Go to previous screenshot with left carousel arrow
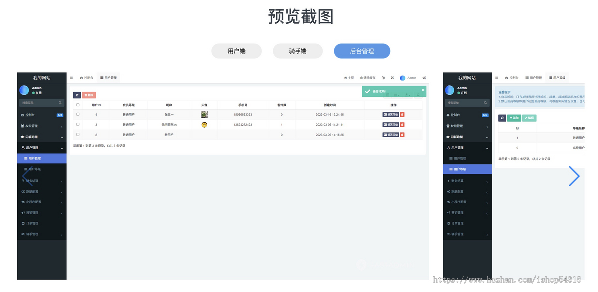 (x=26, y=176)
